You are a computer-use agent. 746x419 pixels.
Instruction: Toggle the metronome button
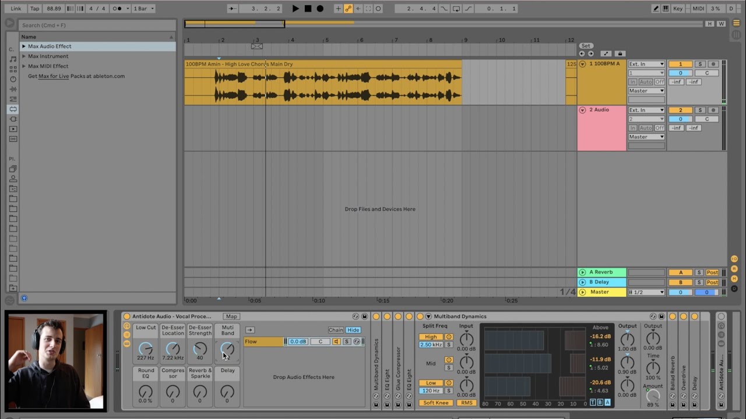(x=119, y=9)
